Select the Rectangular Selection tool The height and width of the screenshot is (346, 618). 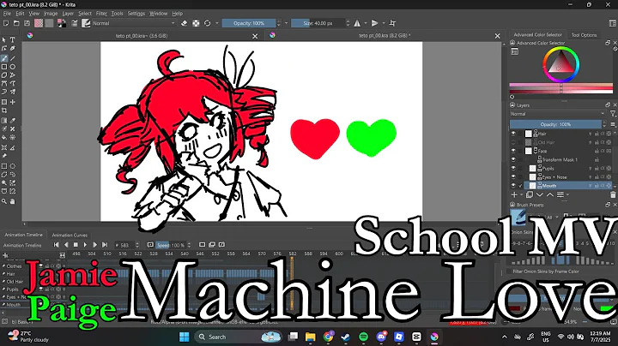tap(4, 166)
